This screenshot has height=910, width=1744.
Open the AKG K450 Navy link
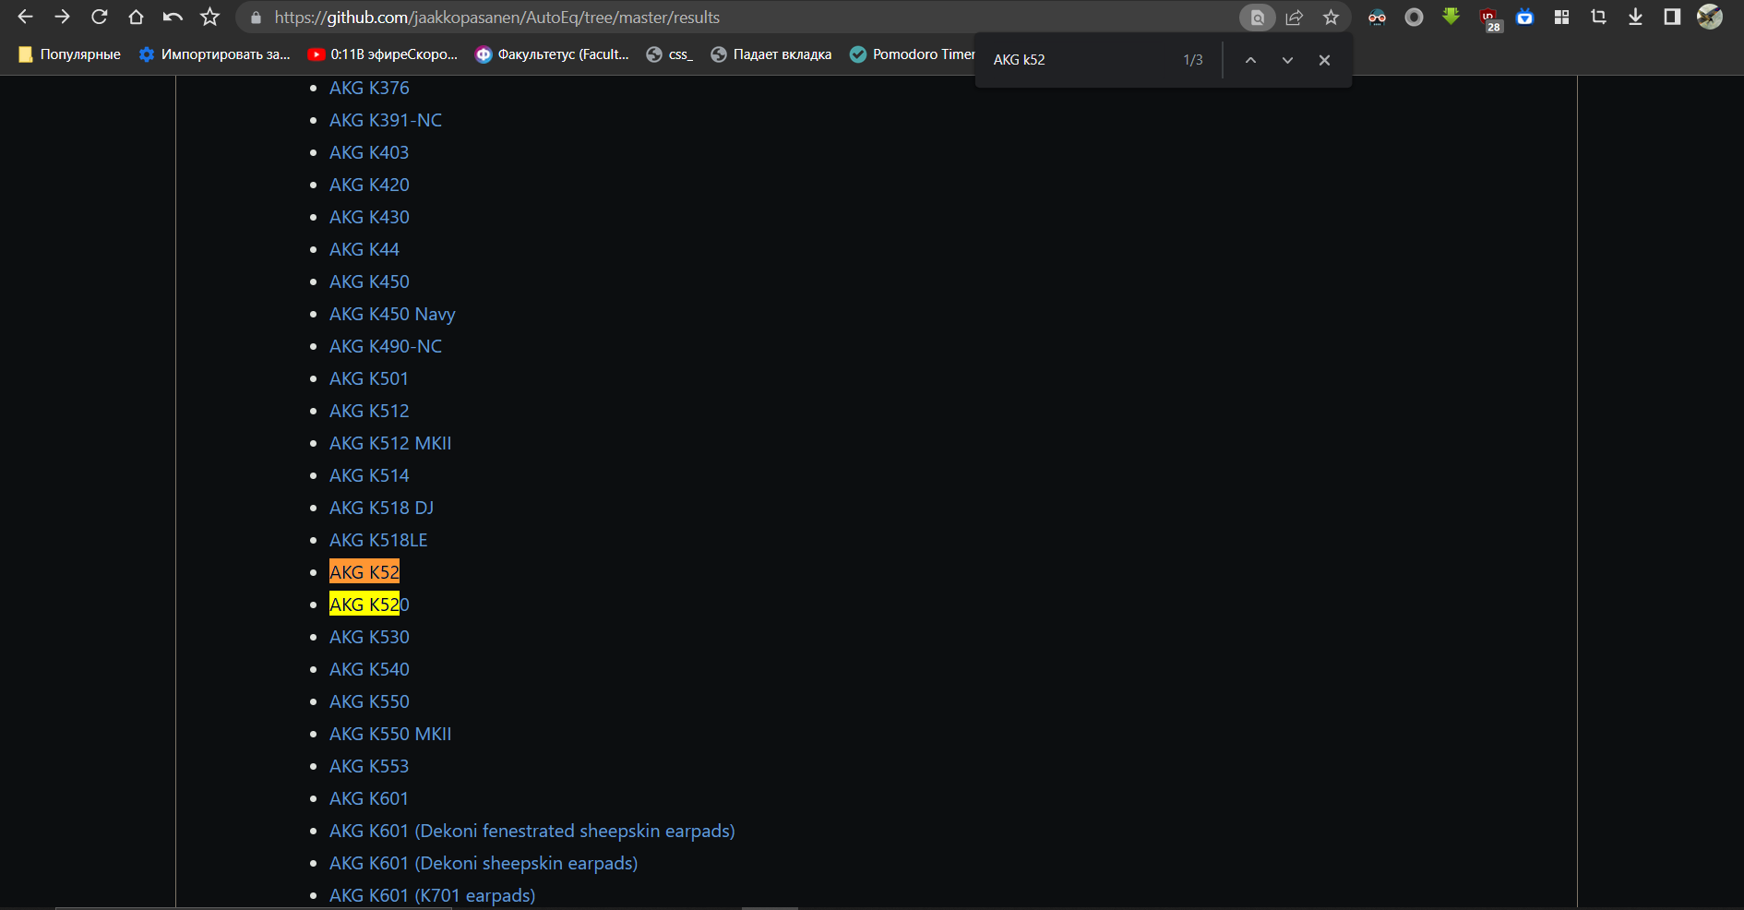pos(392,314)
